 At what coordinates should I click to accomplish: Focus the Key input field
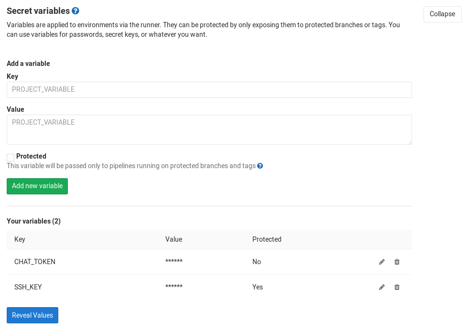pyautogui.click(x=209, y=89)
